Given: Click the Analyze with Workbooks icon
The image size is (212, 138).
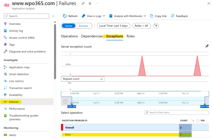Looking at the screenshot, I should [x=111, y=16].
